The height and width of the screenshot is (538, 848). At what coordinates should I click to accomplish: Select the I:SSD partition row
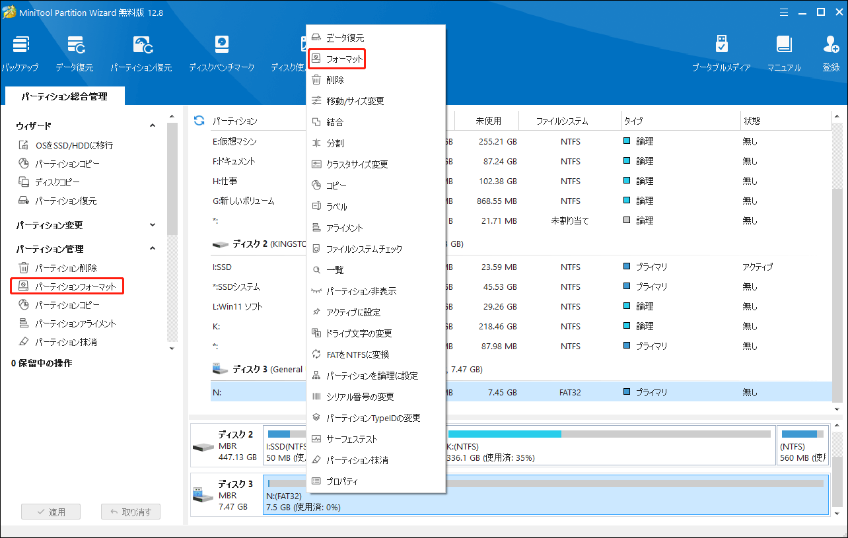[x=520, y=267]
